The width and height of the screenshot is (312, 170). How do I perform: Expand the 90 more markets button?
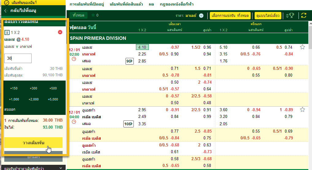(x=129, y=61)
